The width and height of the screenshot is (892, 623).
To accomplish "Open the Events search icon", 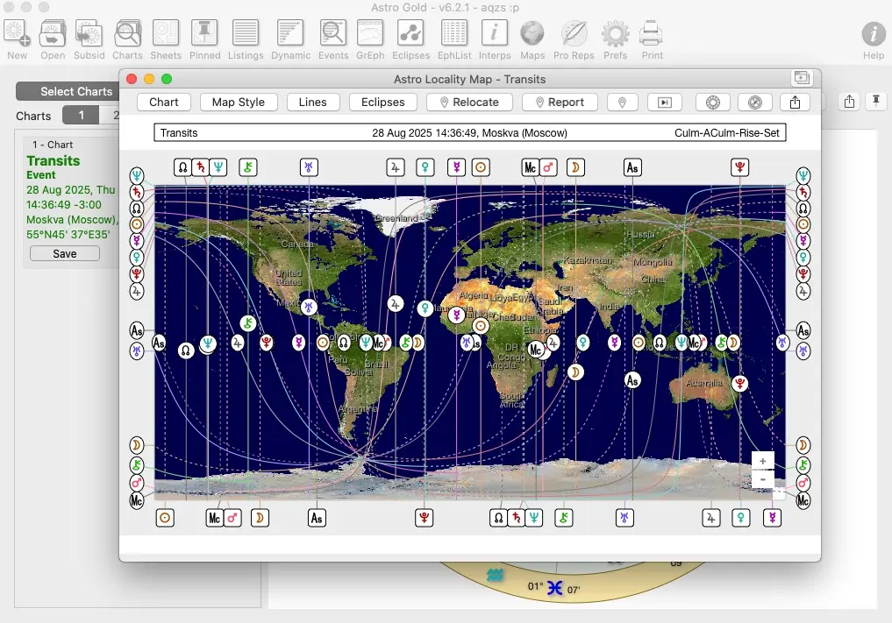I will point(332,39).
